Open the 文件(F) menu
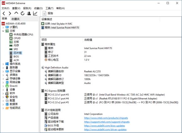Image resolution: width=182 pixels, height=133 pixels. coord(5,8)
